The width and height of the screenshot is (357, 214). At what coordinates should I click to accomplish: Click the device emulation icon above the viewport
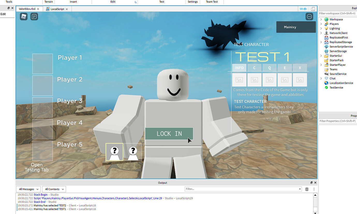click(313, 9)
